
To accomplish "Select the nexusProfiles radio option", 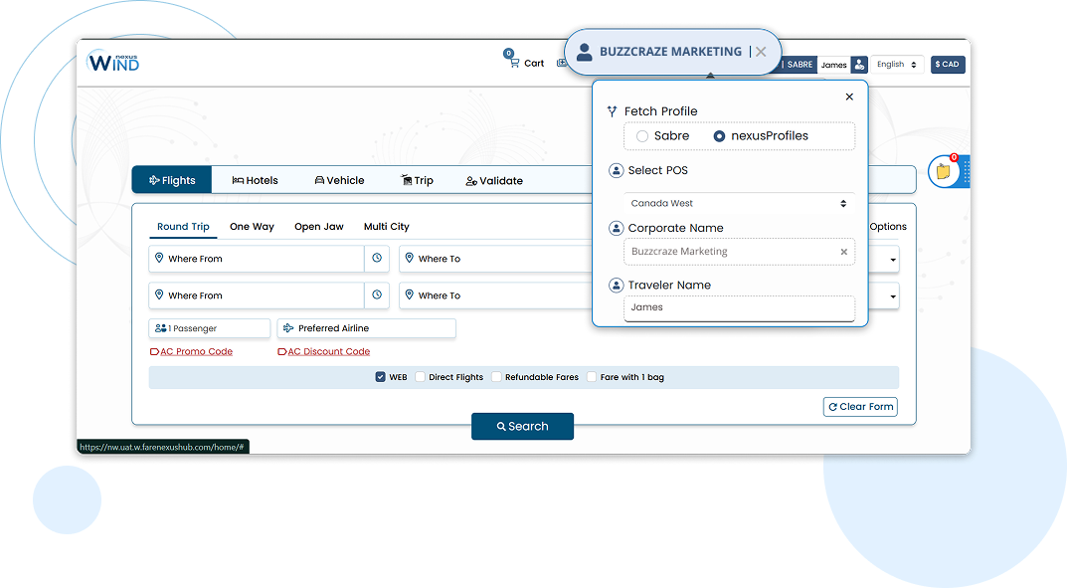I will coord(719,136).
